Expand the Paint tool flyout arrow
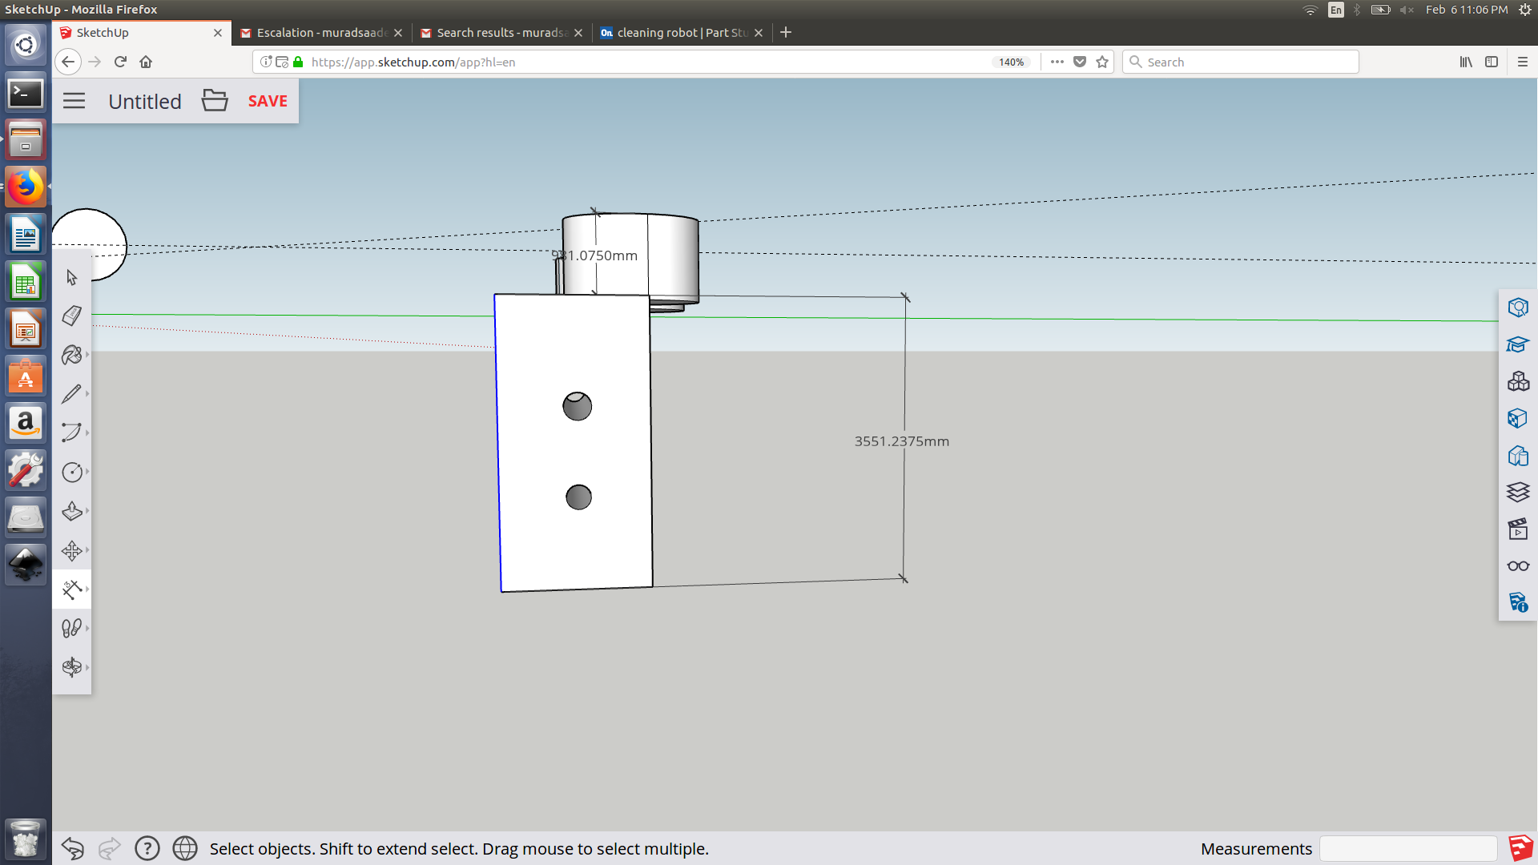This screenshot has width=1538, height=865. tap(87, 355)
